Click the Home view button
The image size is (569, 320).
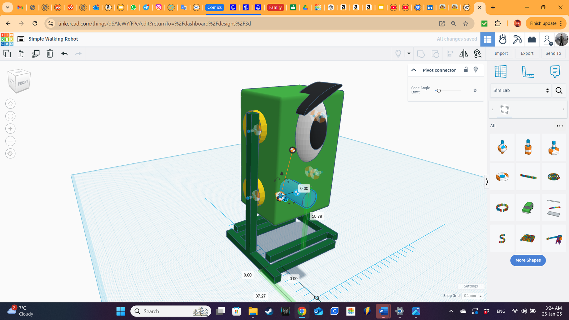[10, 104]
